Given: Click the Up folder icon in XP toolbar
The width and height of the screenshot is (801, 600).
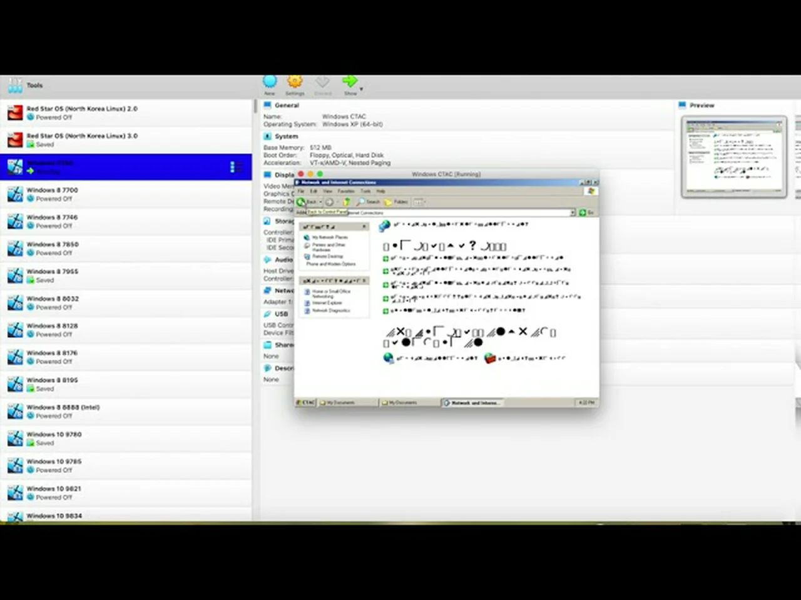Looking at the screenshot, I should tap(346, 202).
